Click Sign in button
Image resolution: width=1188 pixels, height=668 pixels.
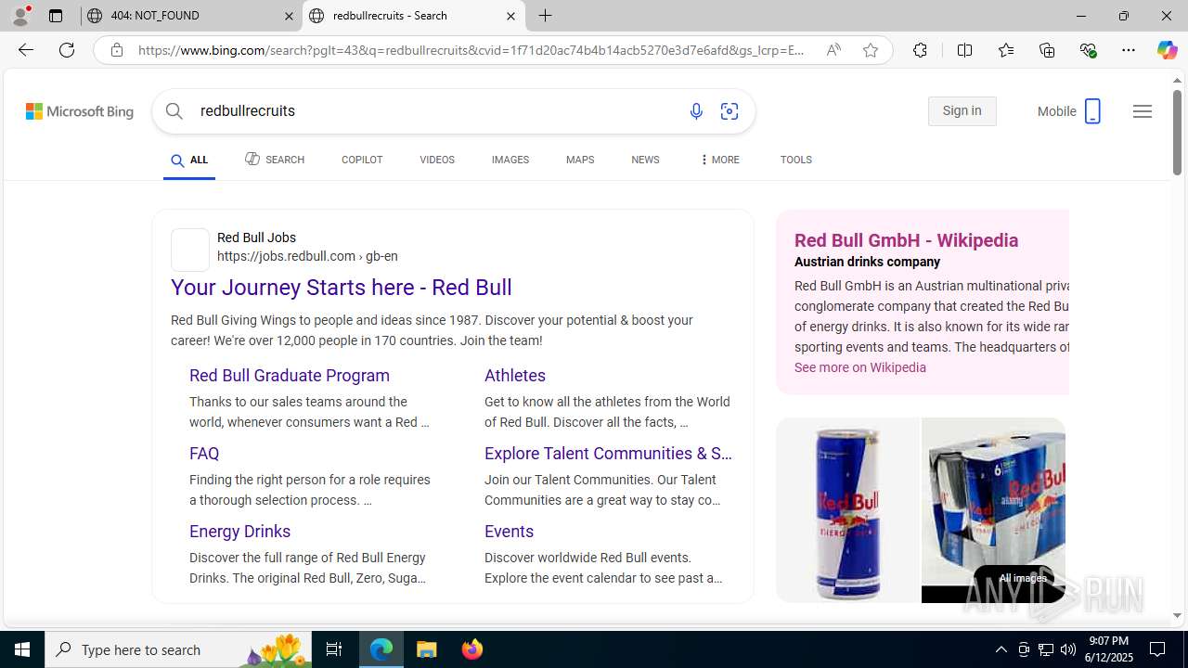tap(962, 111)
